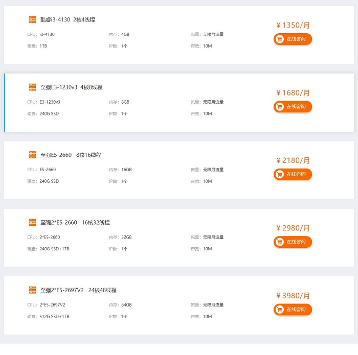
Task: Select the 至强E3-1230v3 4核8线程 title
Action: pos(71,87)
